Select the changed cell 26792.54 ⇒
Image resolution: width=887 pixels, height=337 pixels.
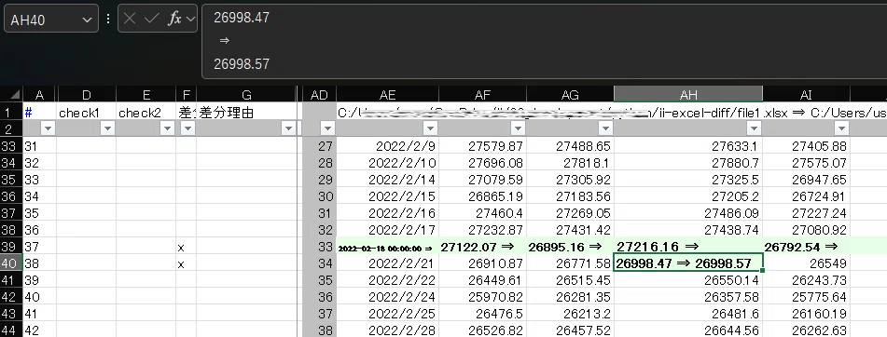806,247
